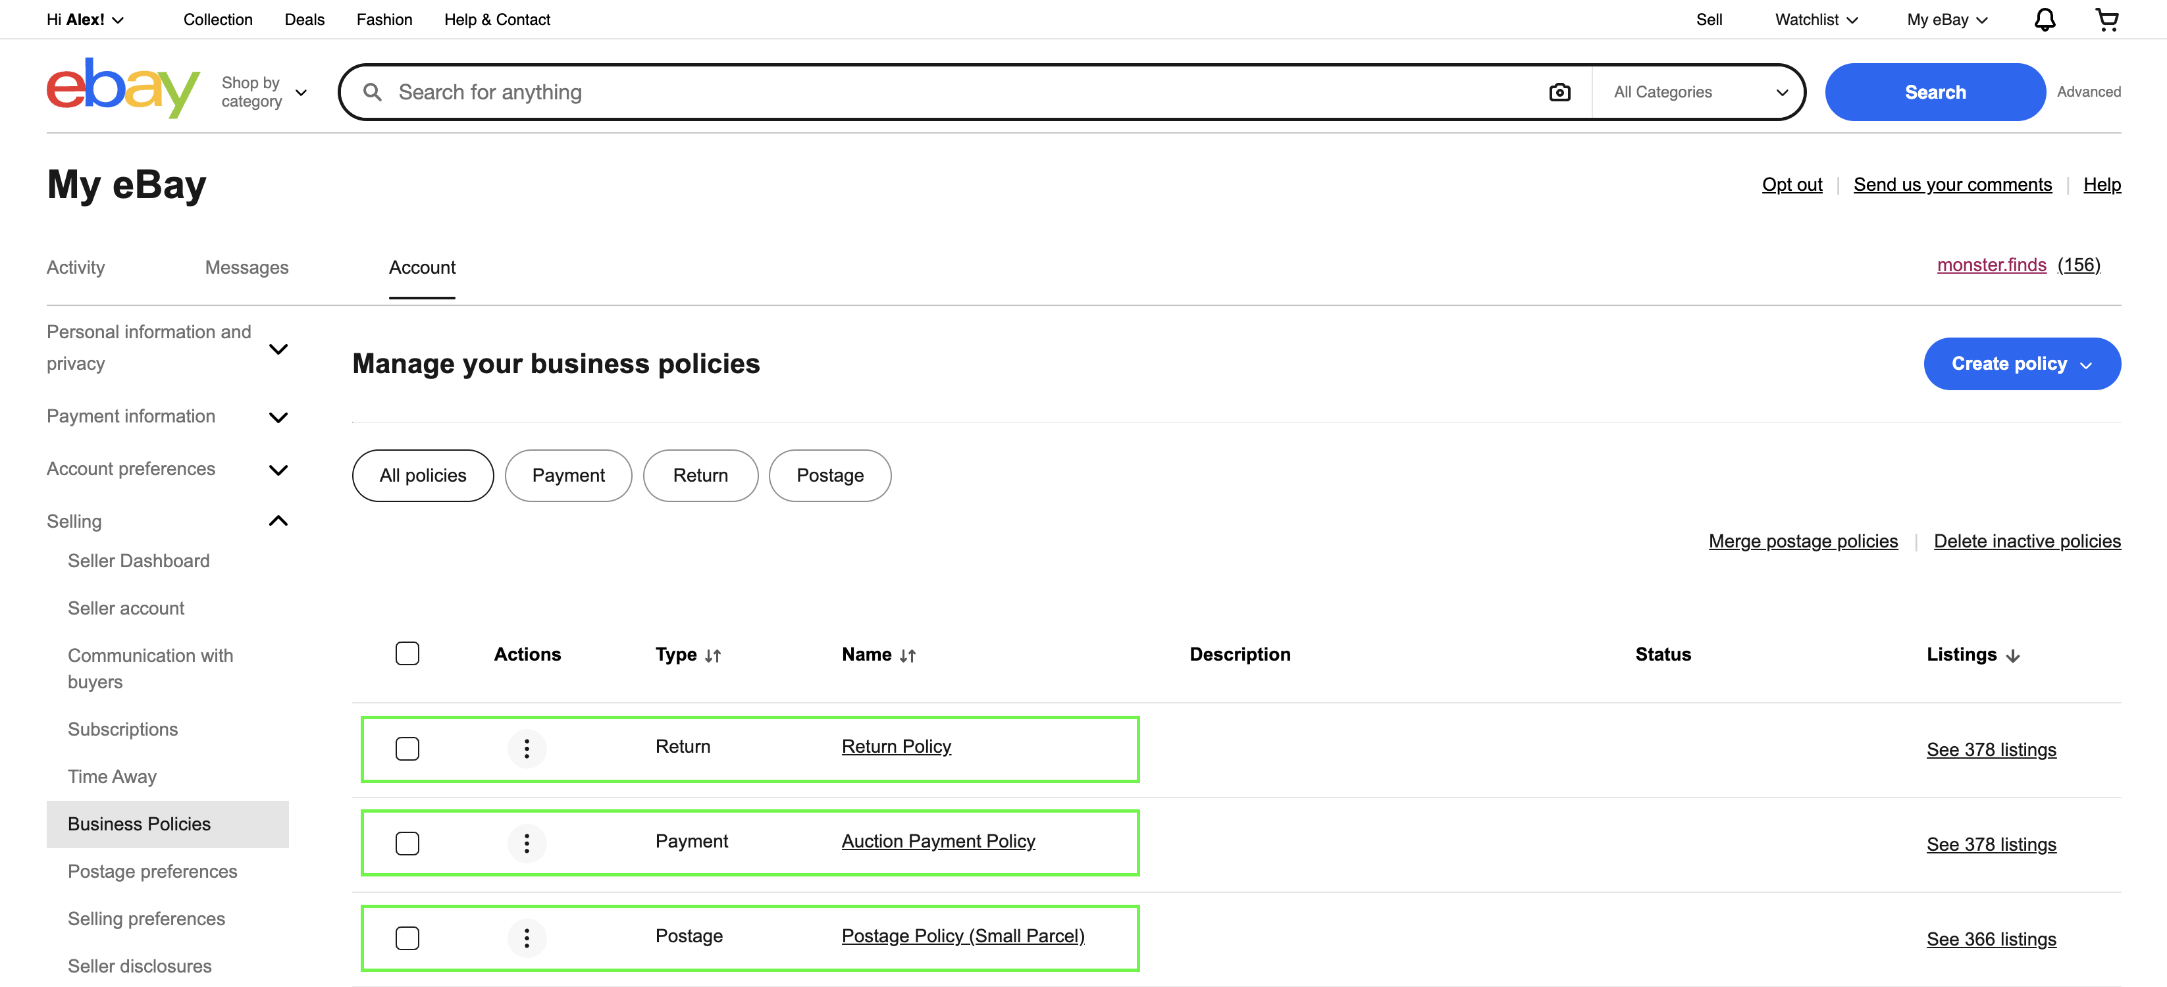
Task: Open Help & Contact in top navigation
Action: click(497, 19)
